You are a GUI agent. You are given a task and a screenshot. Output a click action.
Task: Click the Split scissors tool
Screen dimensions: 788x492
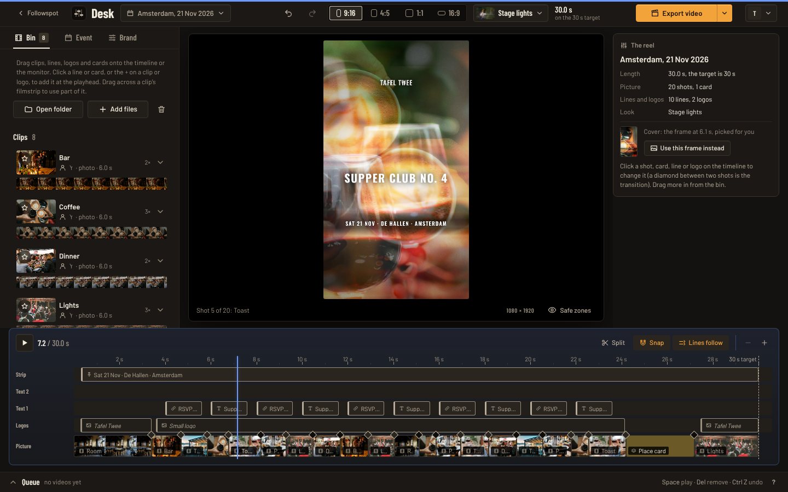pos(613,343)
